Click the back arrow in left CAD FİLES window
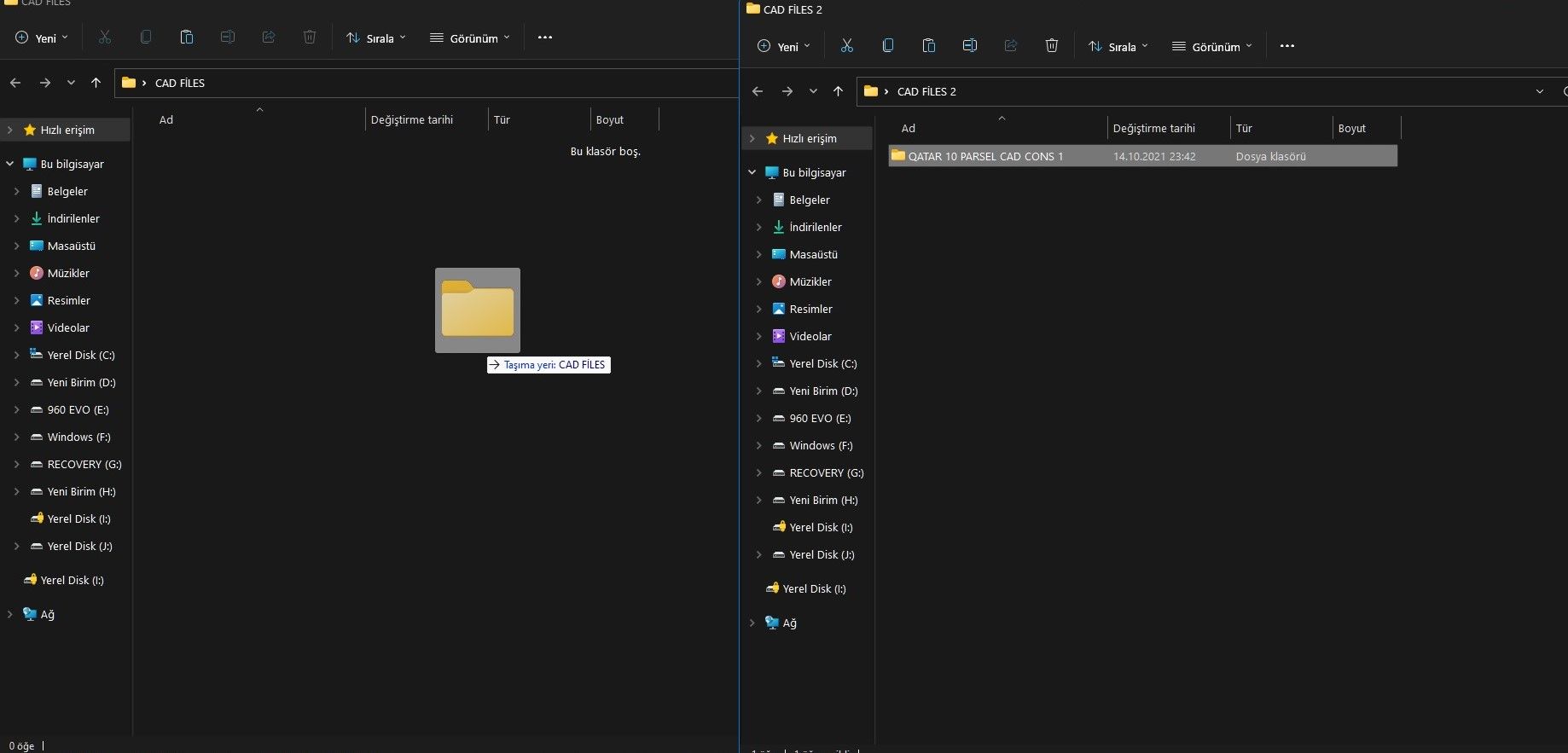 click(x=15, y=83)
